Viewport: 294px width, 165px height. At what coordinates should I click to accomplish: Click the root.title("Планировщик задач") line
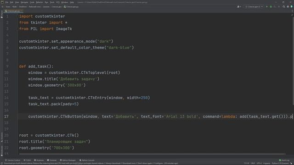(x=55, y=142)
